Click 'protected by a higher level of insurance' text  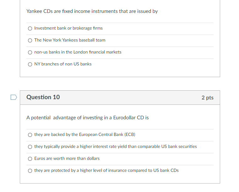pyautogui.click(x=106, y=170)
